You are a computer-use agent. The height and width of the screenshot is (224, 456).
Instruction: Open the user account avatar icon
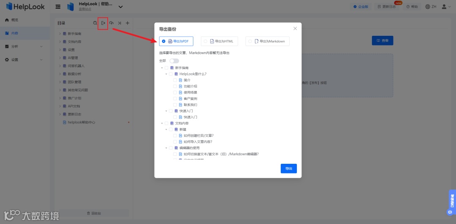point(444,7)
